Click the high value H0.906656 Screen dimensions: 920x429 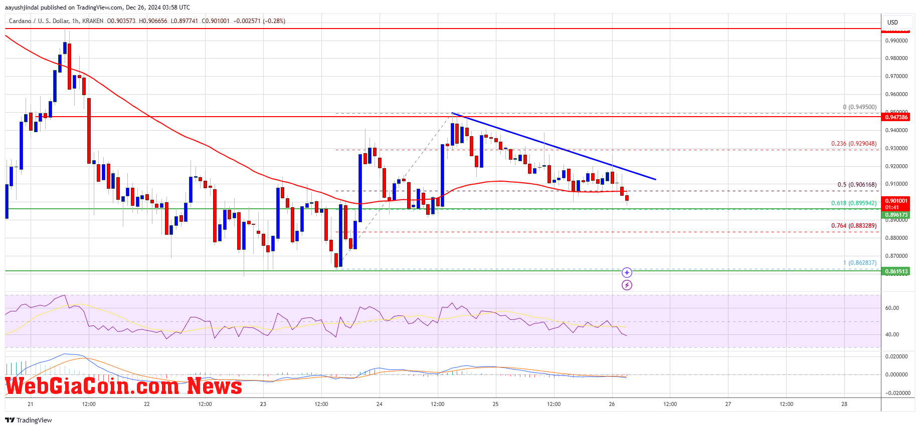point(153,21)
